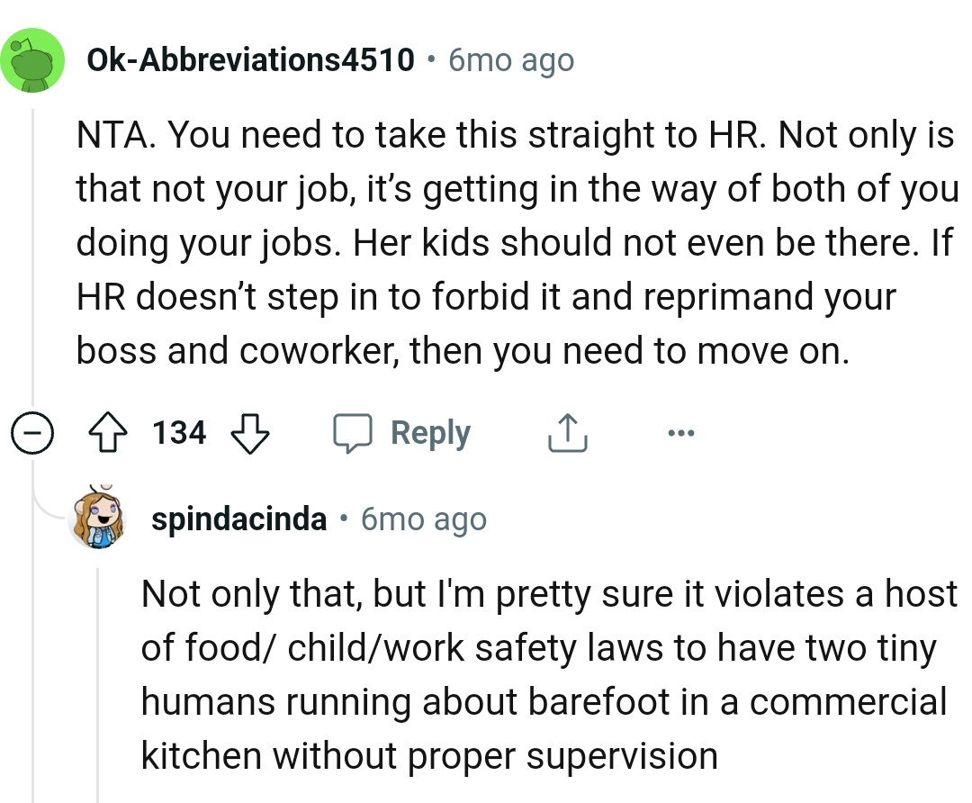
Task: Click spindacinda's profile avatar
Action: pyautogui.click(x=99, y=518)
